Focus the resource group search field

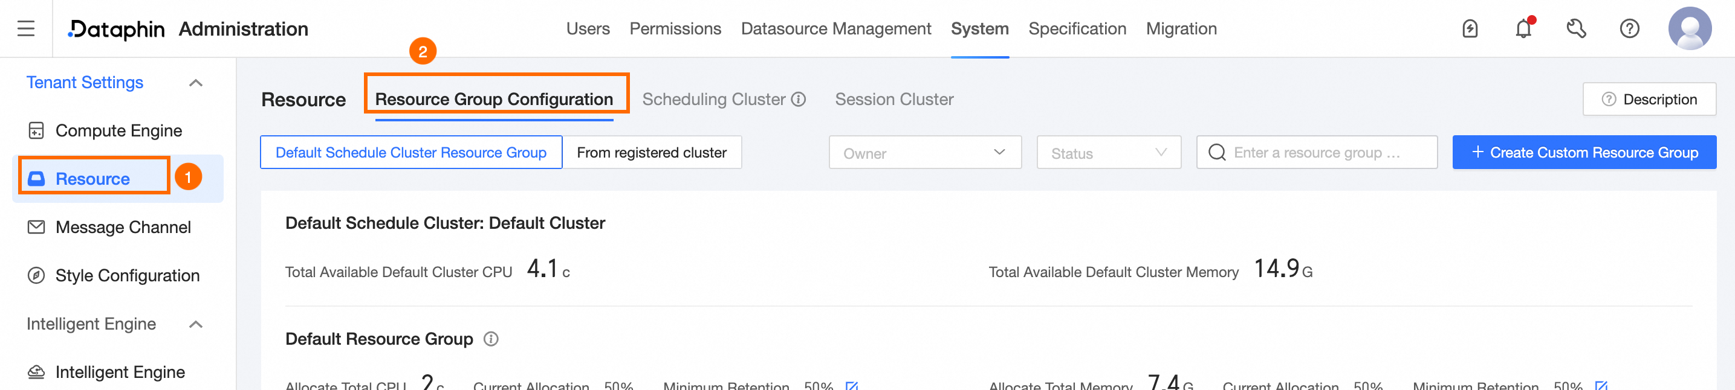click(1317, 153)
